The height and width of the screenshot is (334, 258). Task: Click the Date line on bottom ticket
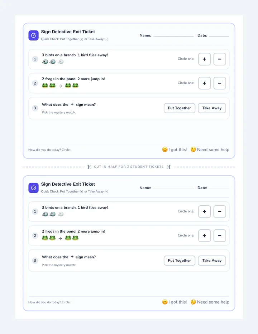click(219, 188)
